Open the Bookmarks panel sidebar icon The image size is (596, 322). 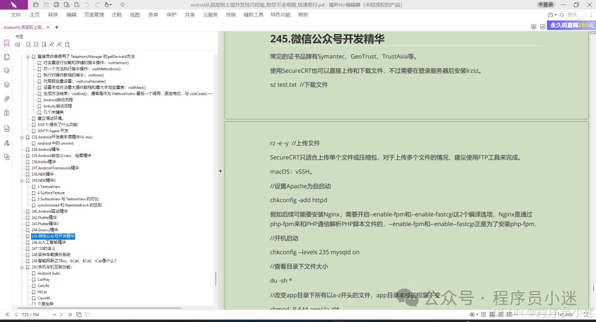click(7, 43)
